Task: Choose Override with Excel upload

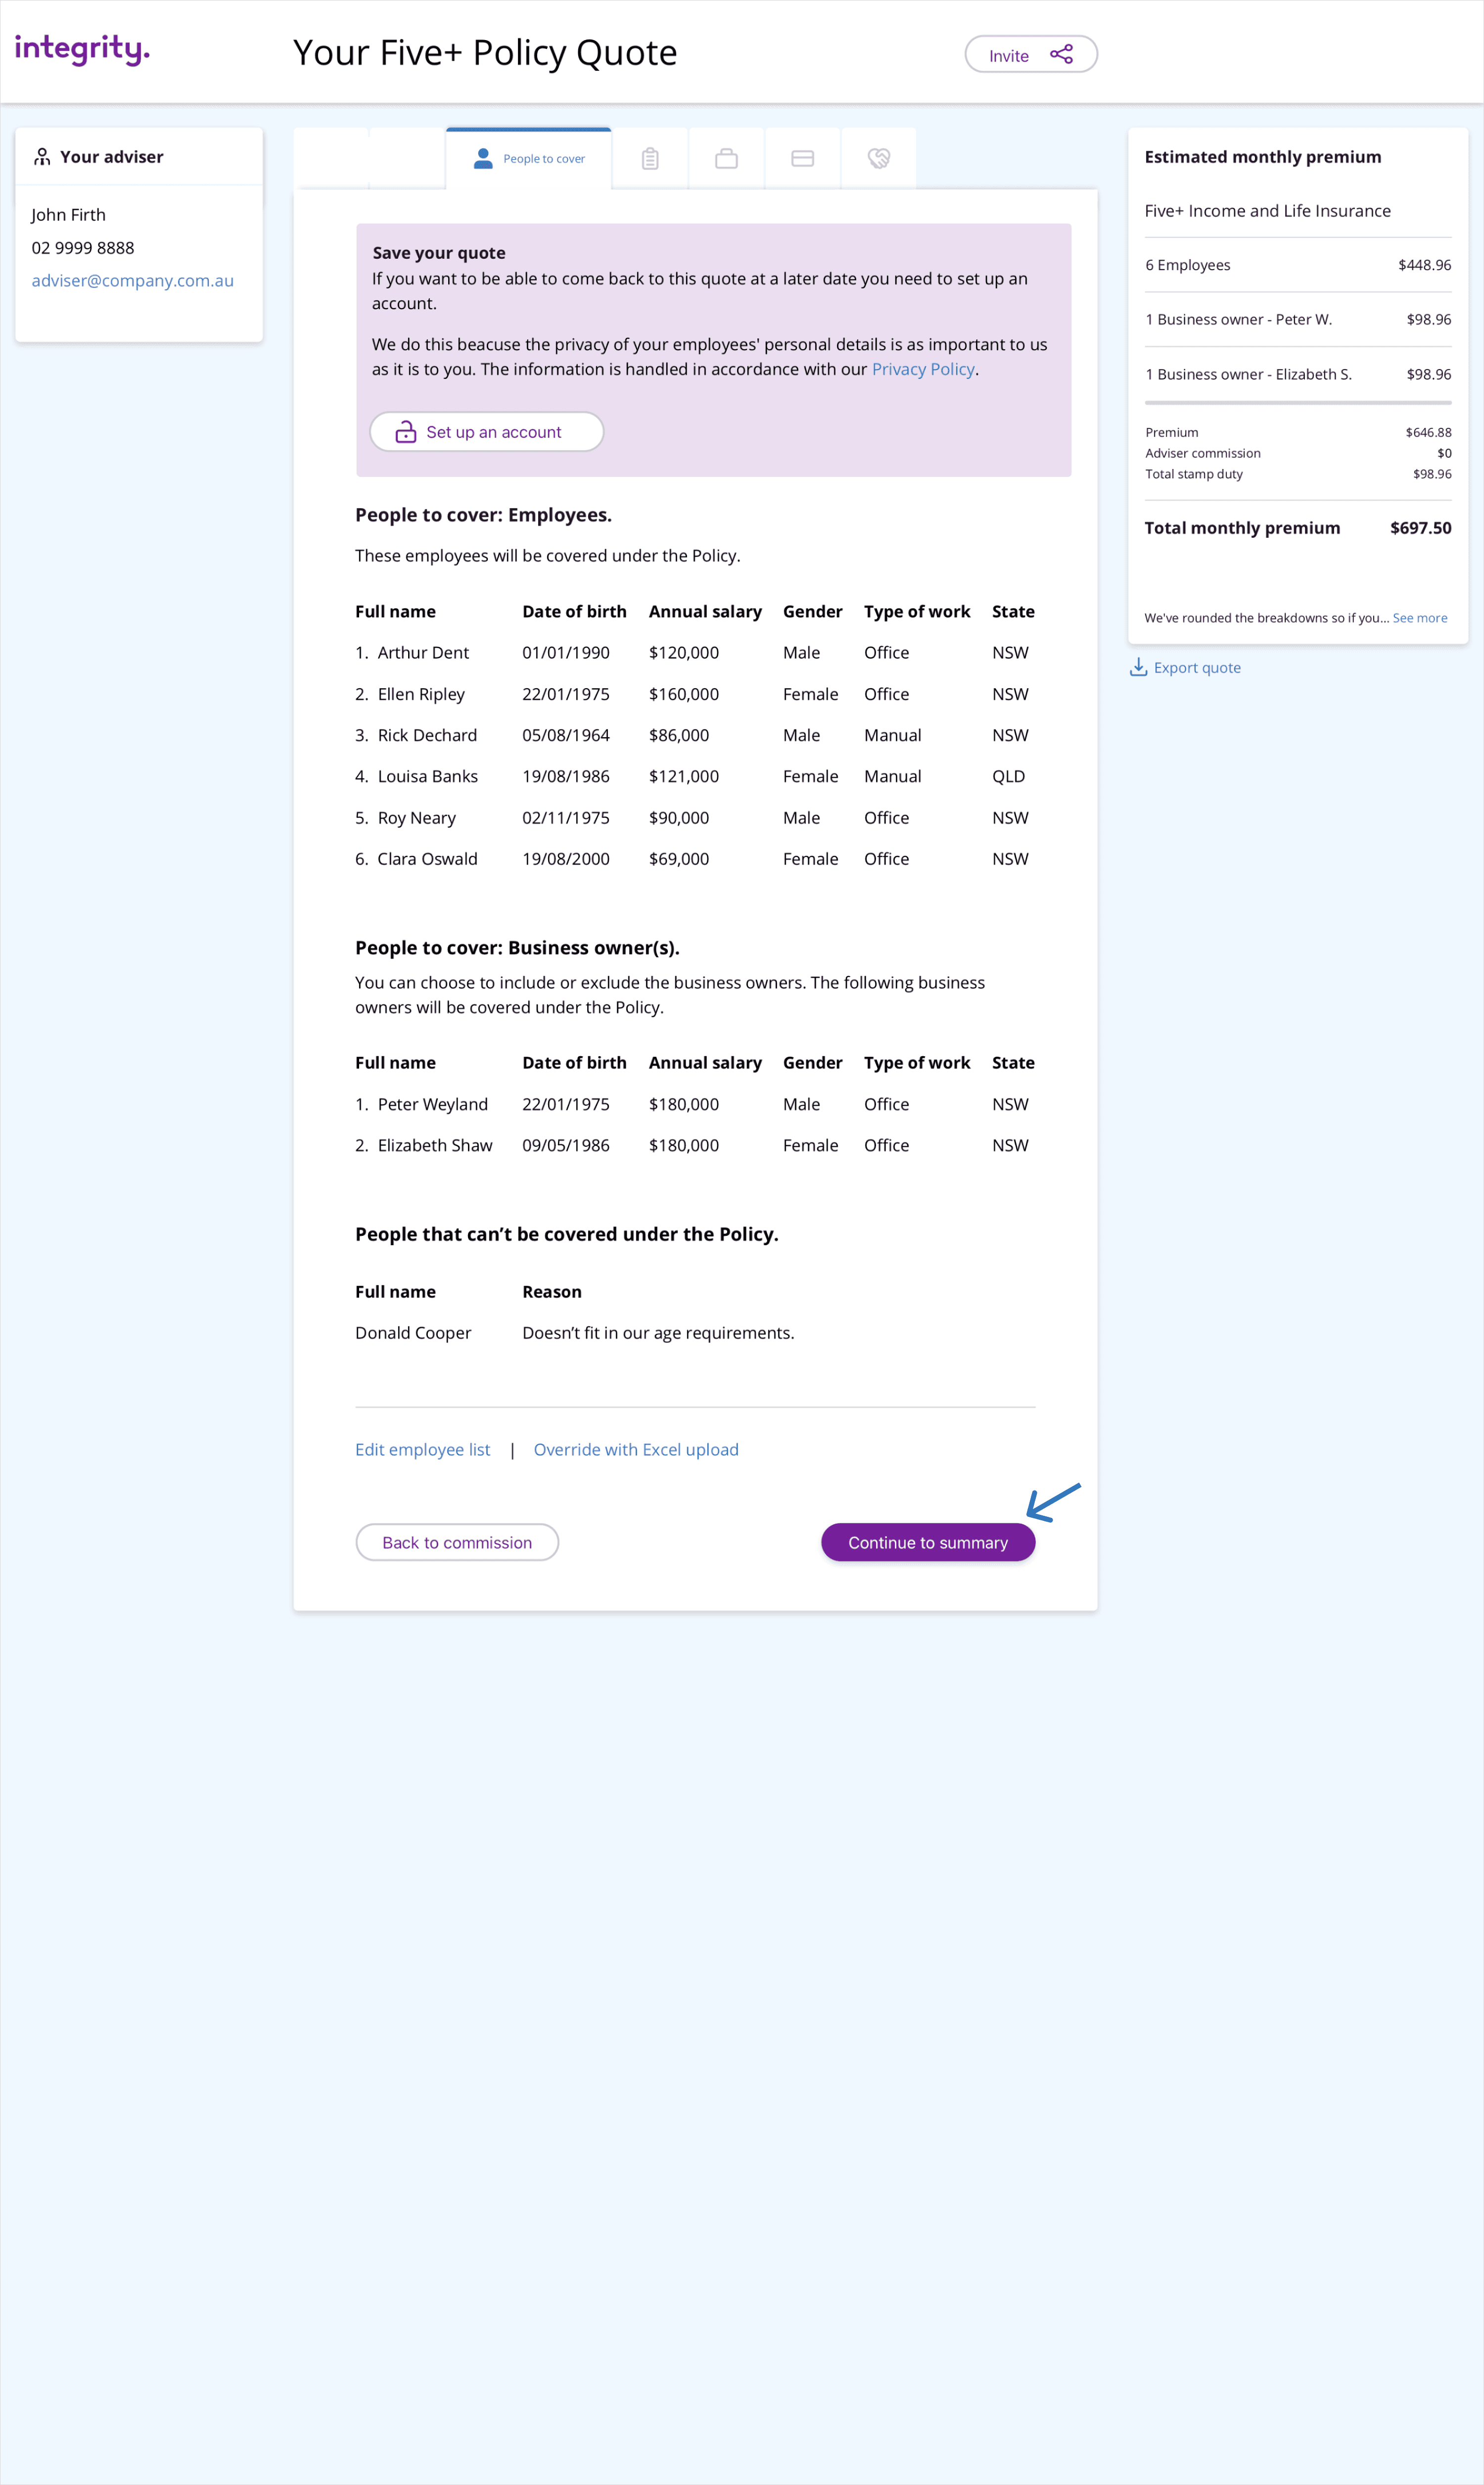Action: pyautogui.click(x=636, y=1449)
